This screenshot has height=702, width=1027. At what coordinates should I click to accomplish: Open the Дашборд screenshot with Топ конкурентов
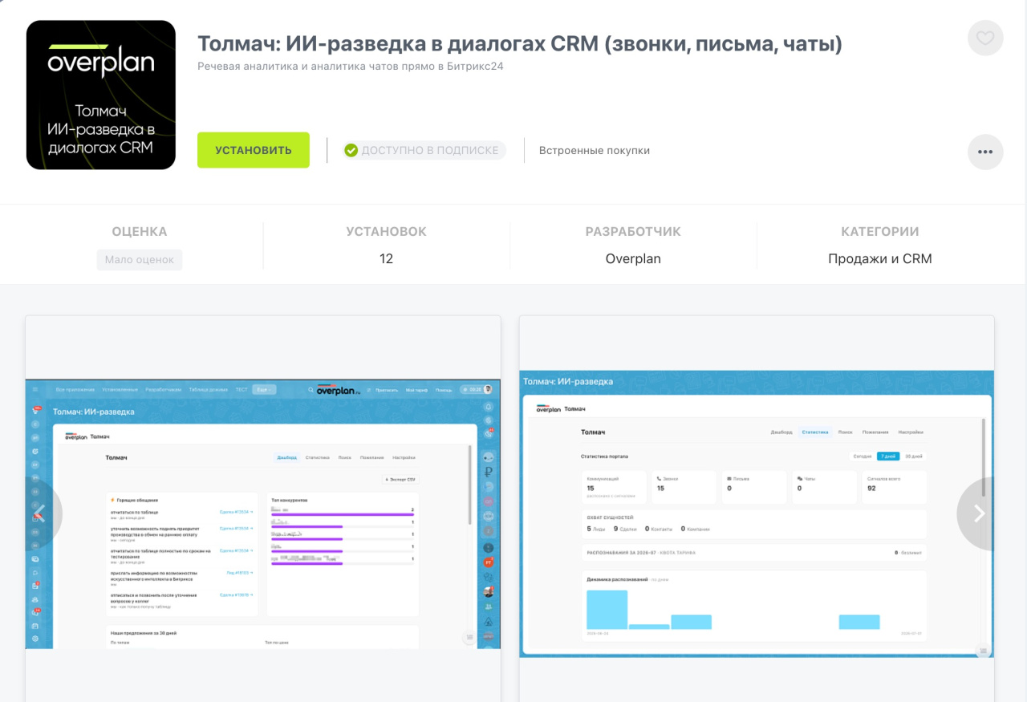263,513
